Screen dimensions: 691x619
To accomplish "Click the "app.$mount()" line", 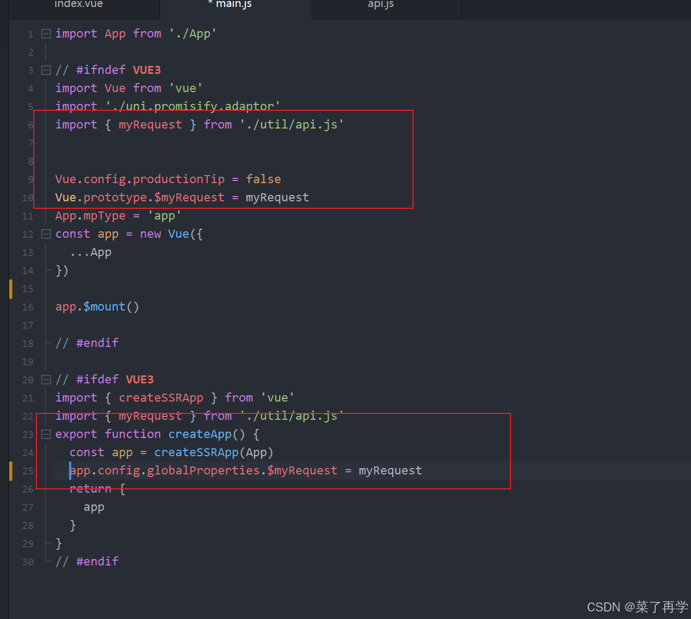I will pos(97,307).
